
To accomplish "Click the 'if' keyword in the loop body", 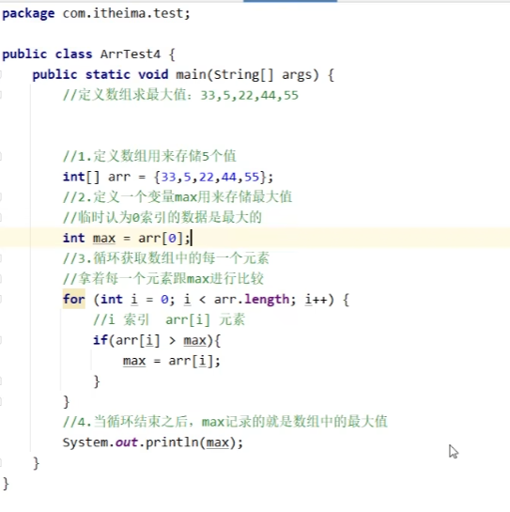I will tap(100, 340).
